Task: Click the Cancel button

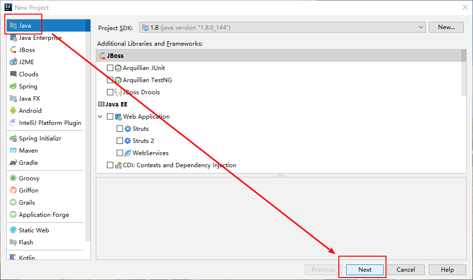Action: click(x=406, y=269)
